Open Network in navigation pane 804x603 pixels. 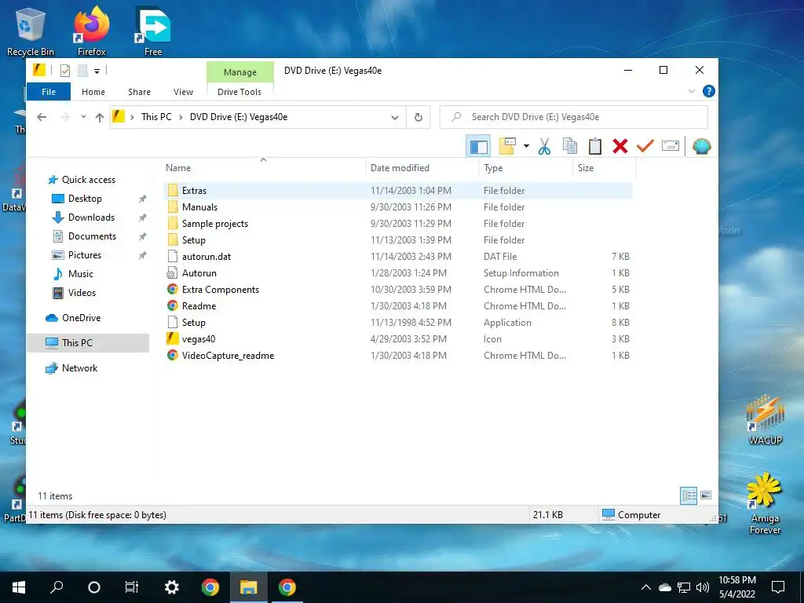pos(79,368)
